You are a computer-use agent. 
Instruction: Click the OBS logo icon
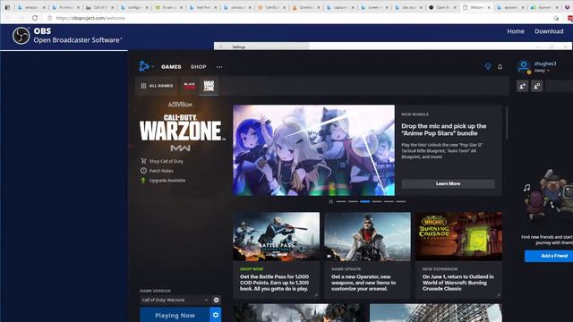point(21,36)
